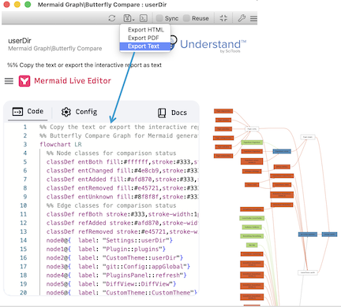Click the terminal console icon in the toolbar
341x307 pixels.
point(144,18)
